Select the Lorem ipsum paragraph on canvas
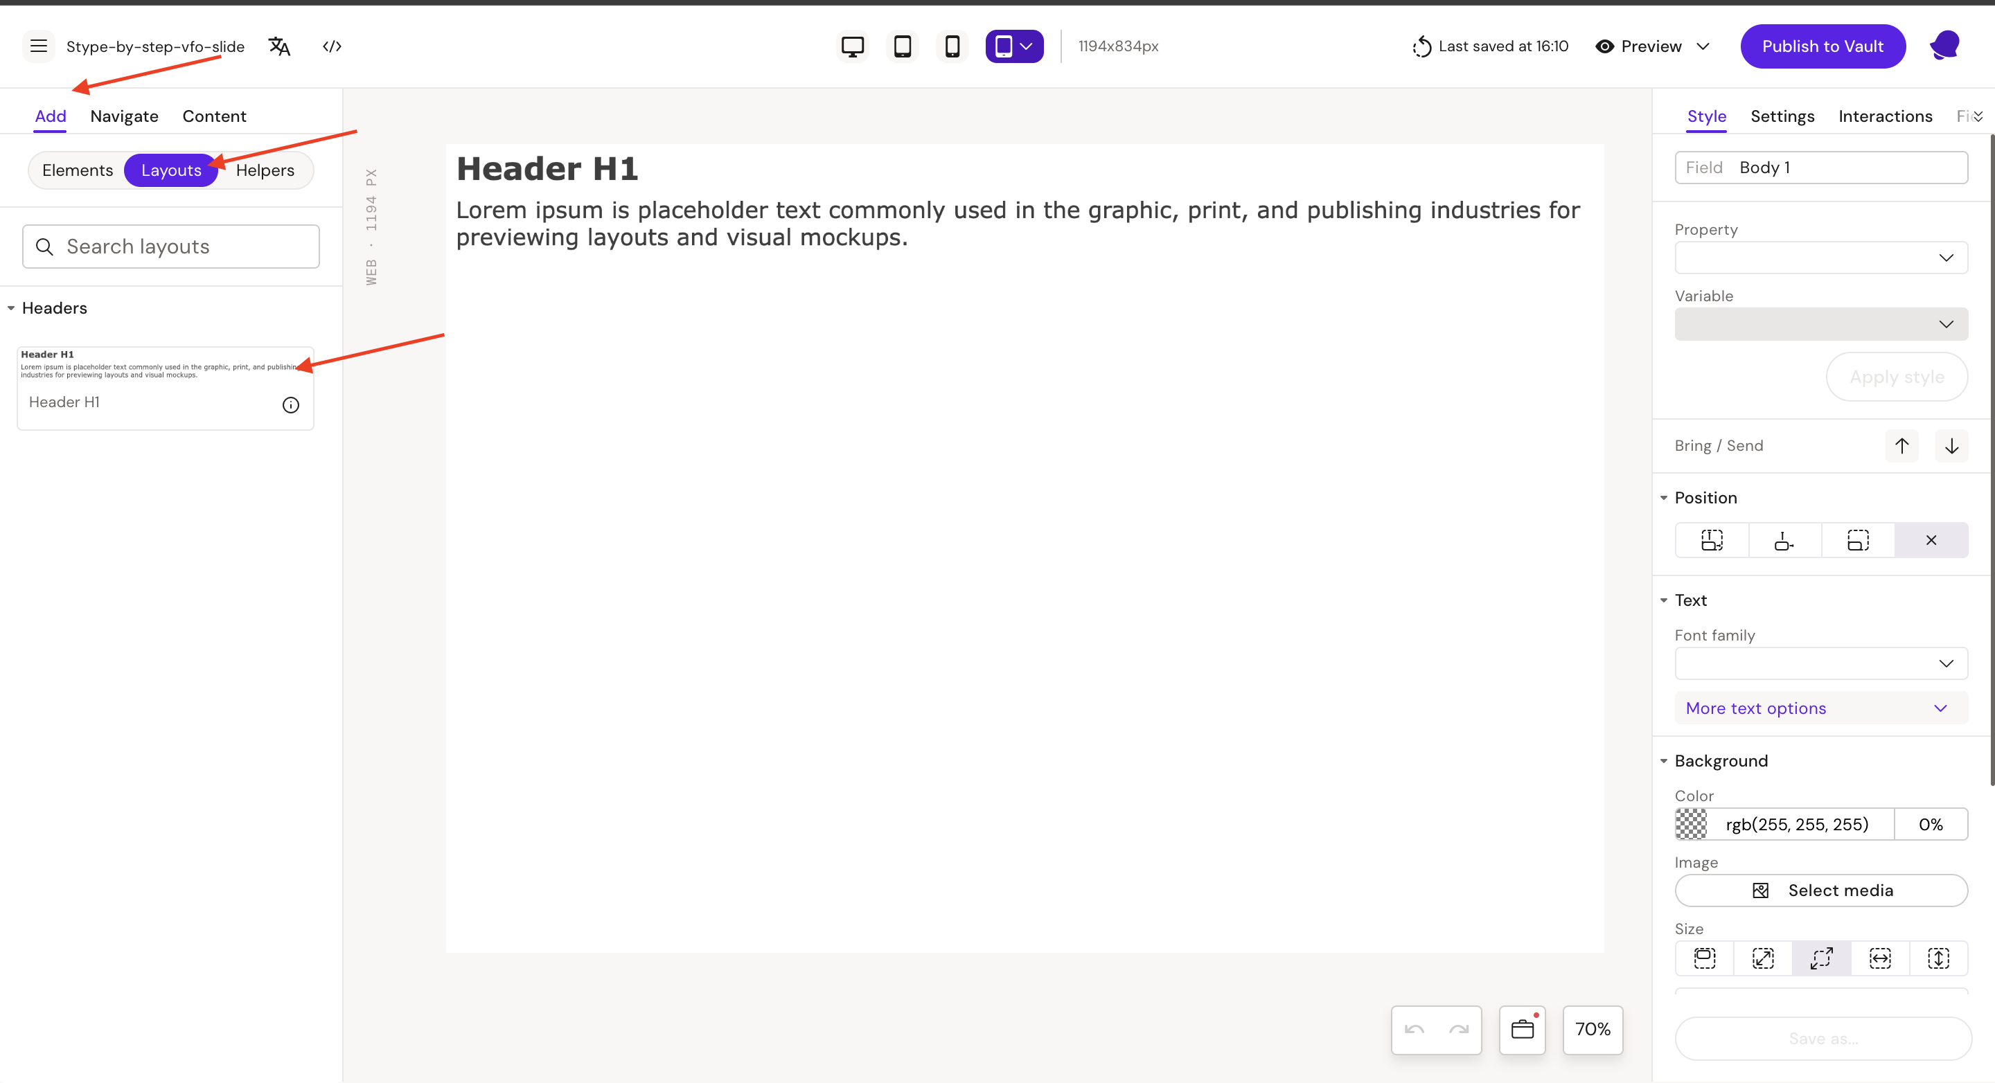This screenshot has height=1083, width=1995. point(1018,223)
